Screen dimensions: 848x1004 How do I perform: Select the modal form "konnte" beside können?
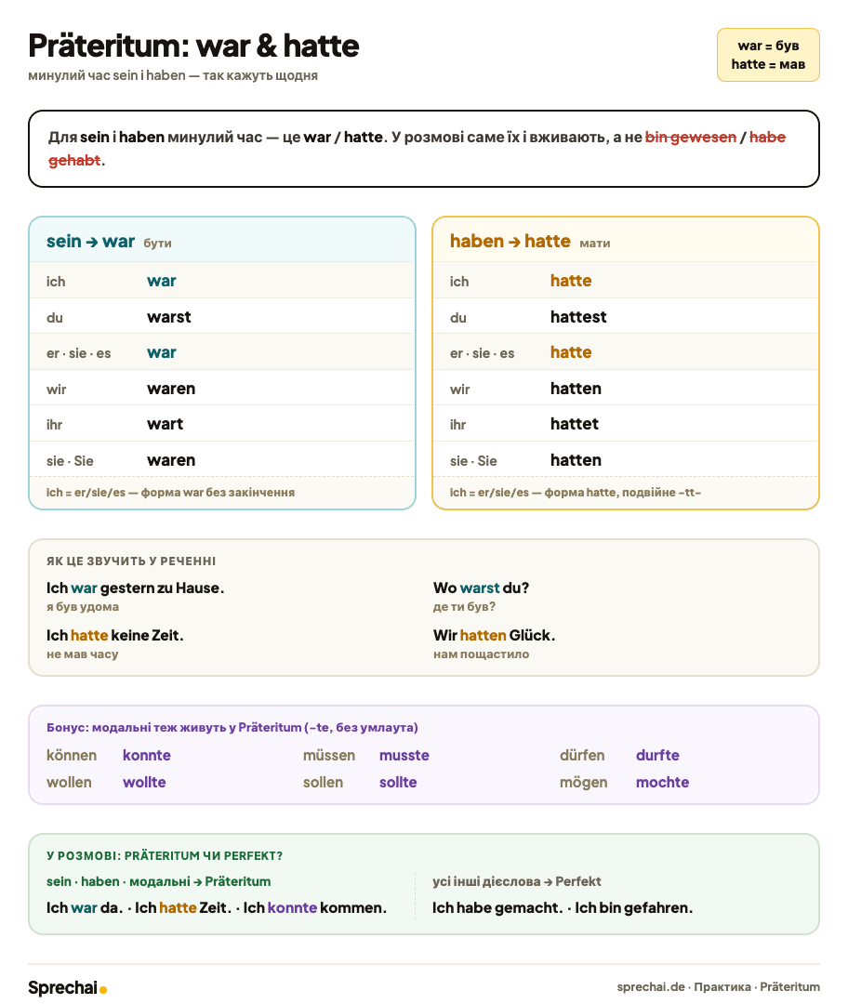coord(147,756)
